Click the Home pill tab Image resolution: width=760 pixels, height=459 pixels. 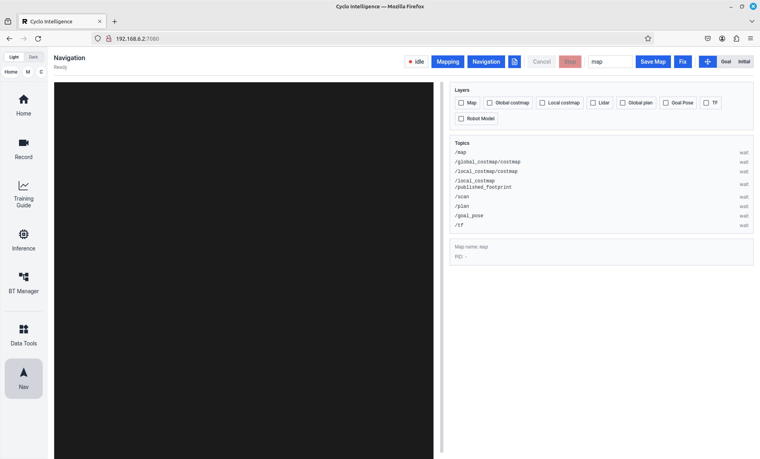pos(11,72)
